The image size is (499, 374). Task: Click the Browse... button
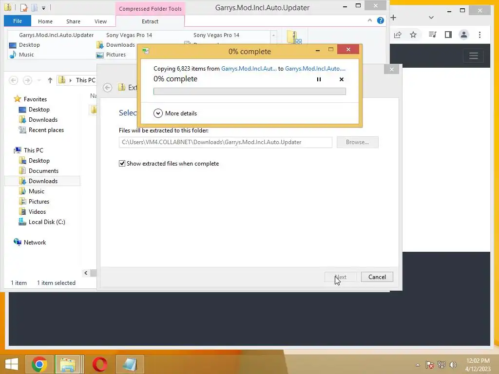(357, 142)
